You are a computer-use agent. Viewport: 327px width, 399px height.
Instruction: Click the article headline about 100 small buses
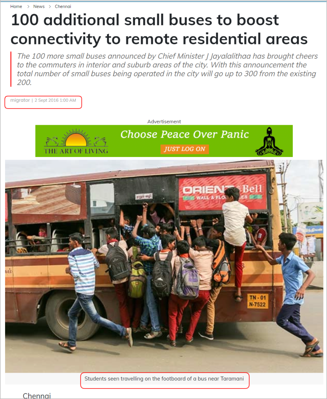point(159,29)
